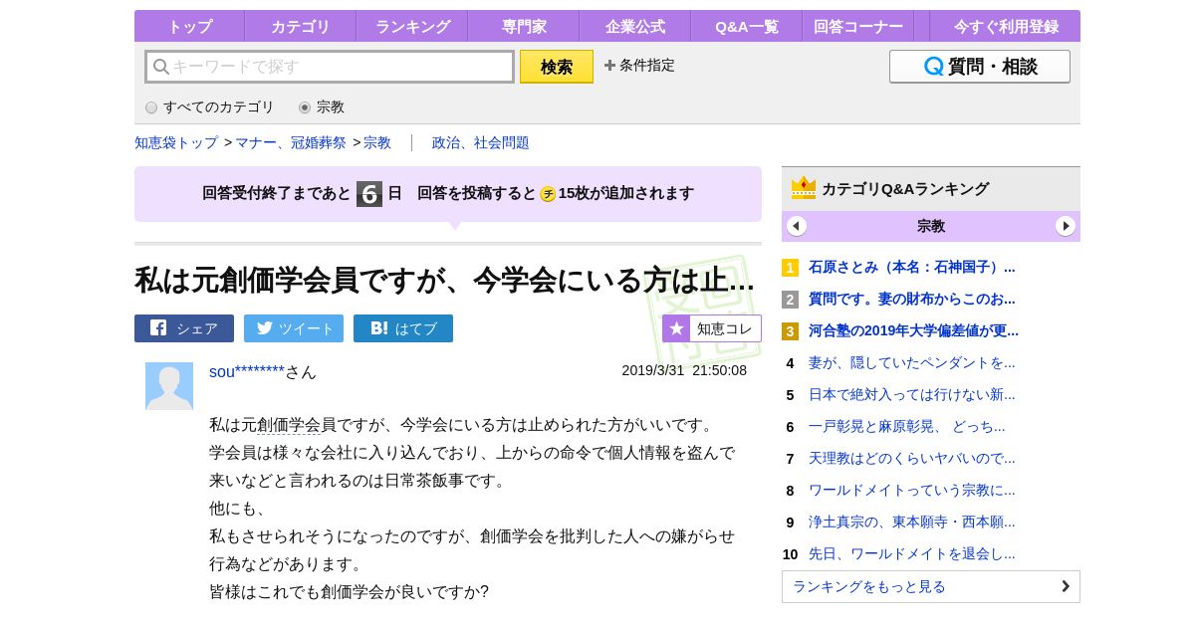The image size is (1195, 627).
Task: Open sou******** user profile link
Action: pyautogui.click(x=247, y=371)
